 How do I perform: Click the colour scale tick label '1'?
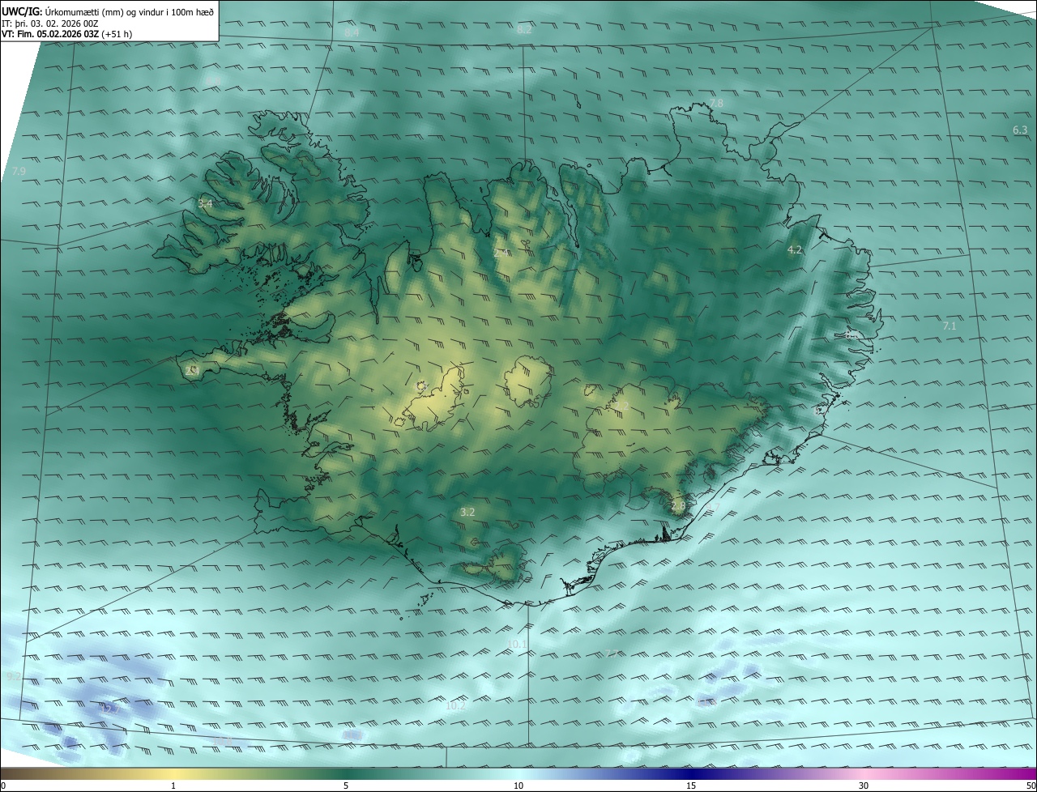coord(173,786)
